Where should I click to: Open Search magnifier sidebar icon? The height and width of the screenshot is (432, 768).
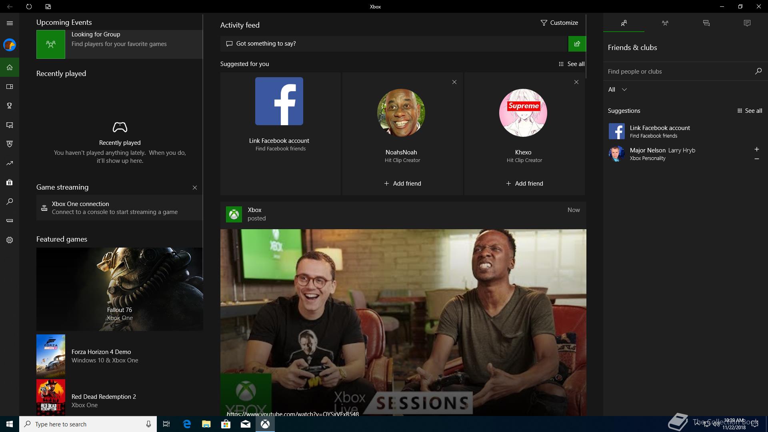(x=10, y=202)
